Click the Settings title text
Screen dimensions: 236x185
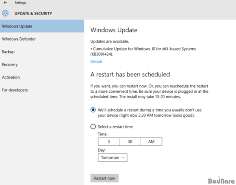coord(20,3)
